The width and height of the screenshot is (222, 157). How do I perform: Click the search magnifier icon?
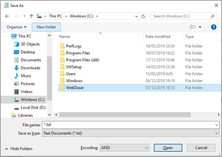[213, 16]
